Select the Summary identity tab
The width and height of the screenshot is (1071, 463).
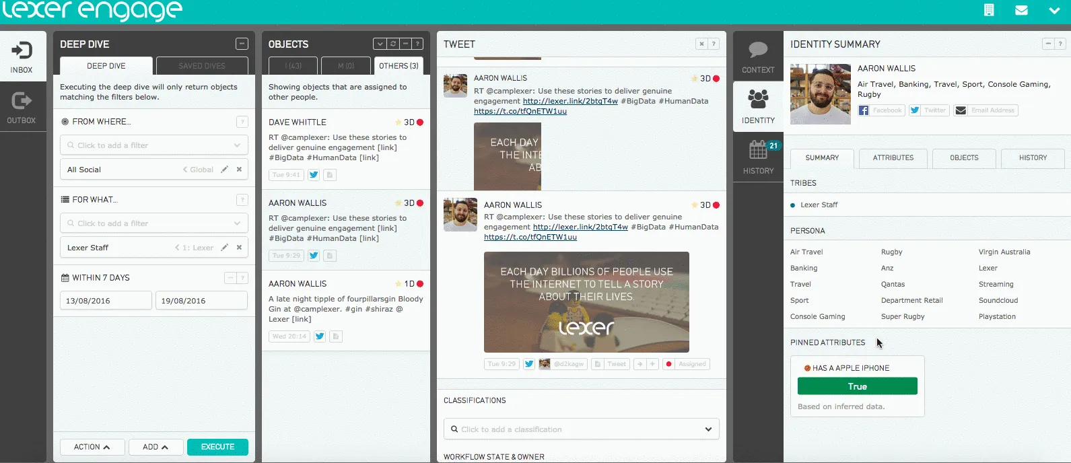pos(822,158)
